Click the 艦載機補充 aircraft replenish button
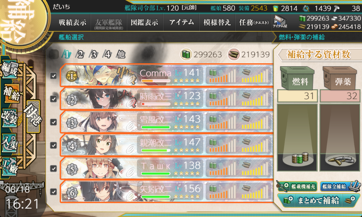Screen dimensions: 362x217 click(297, 186)
